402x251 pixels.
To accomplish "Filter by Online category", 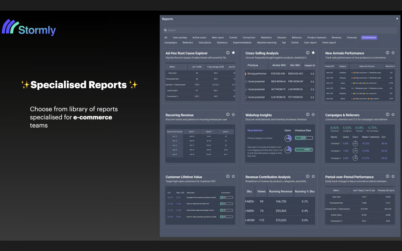I will click(x=295, y=43).
